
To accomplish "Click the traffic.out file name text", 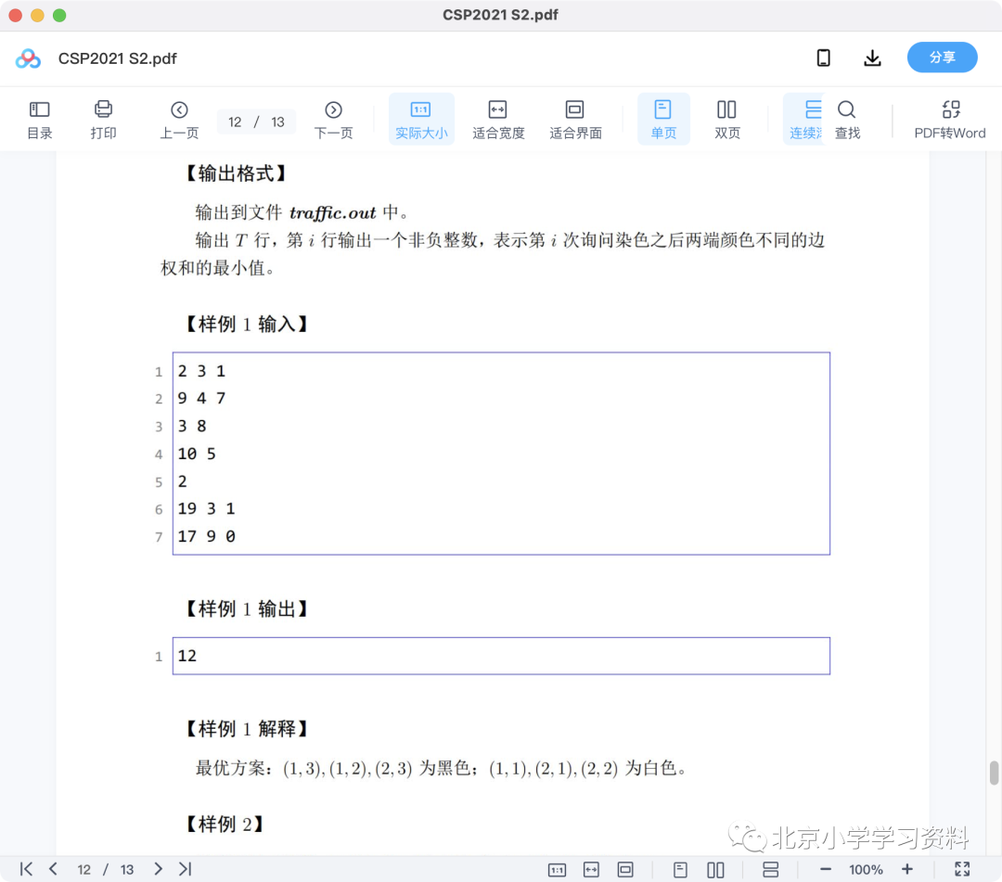I will [332, 212].
